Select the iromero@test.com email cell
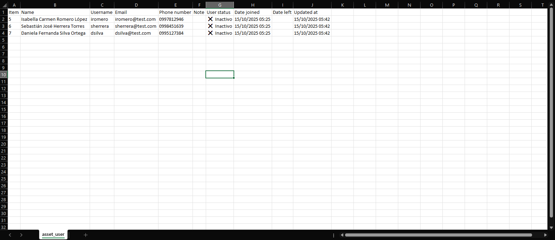 [136, 19]
